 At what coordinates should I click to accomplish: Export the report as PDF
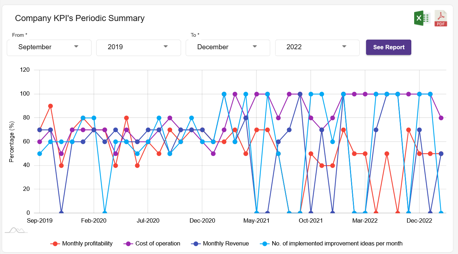(441, 18)
